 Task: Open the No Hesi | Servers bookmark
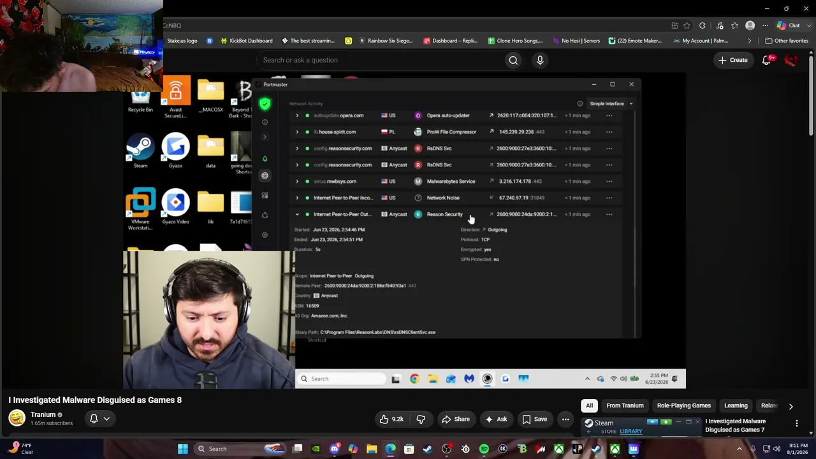tap(576, 41)
